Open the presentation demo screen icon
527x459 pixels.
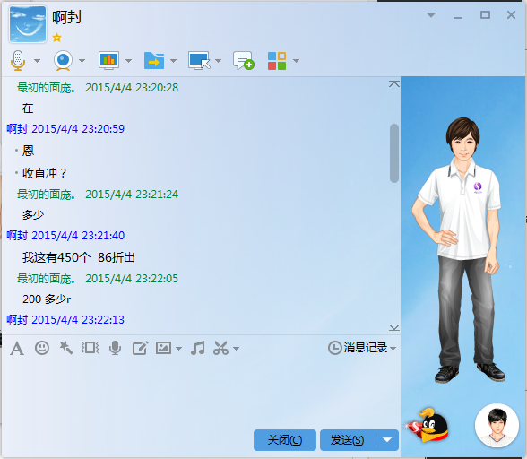[109, 61]
